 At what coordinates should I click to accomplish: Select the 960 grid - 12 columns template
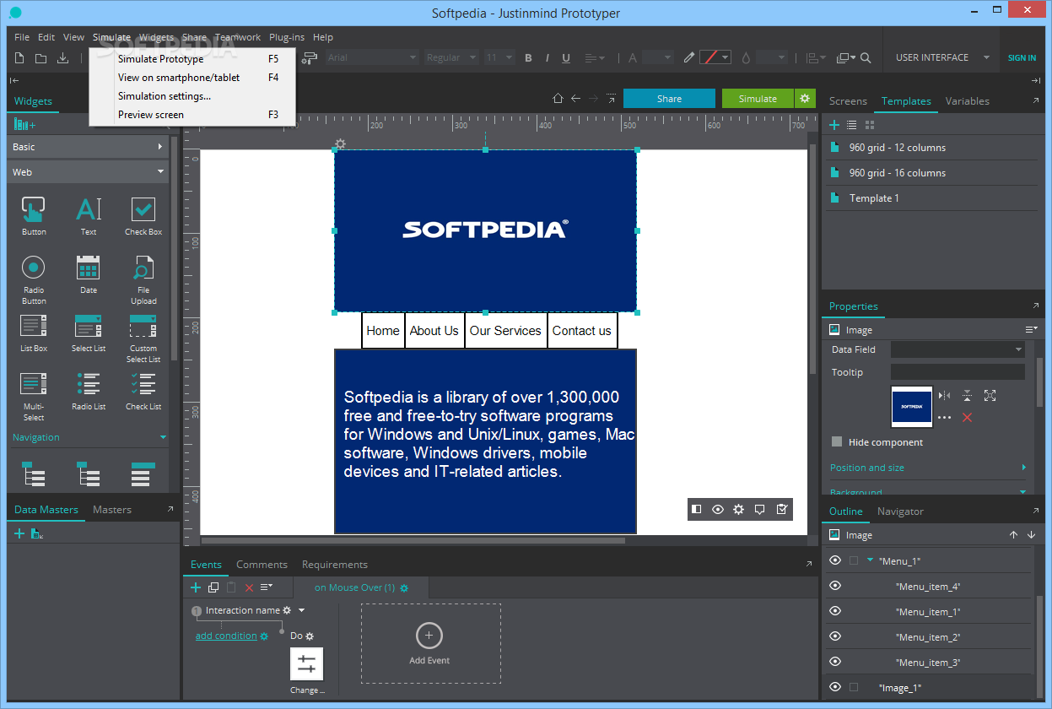[932, 148]
